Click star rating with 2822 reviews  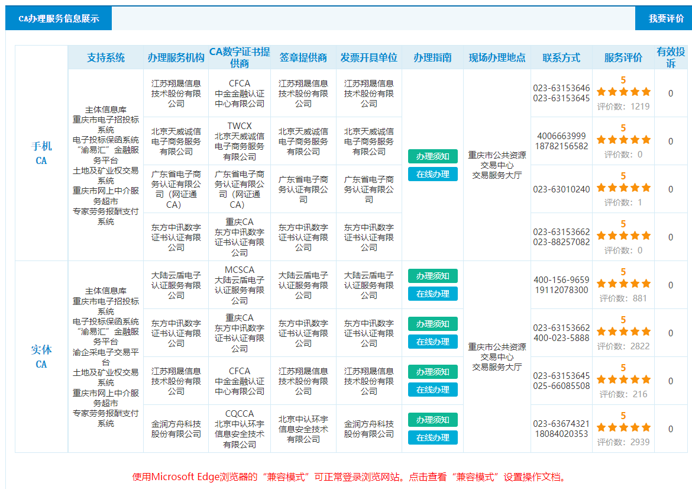623,332
